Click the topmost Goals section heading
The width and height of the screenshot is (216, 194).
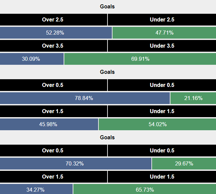(107, 6)
